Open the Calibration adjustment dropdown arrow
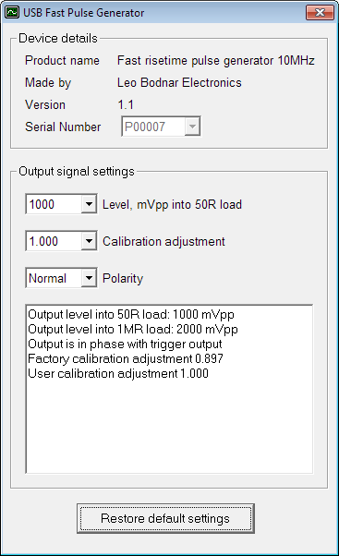339x556 pixels. coord(89,241)
